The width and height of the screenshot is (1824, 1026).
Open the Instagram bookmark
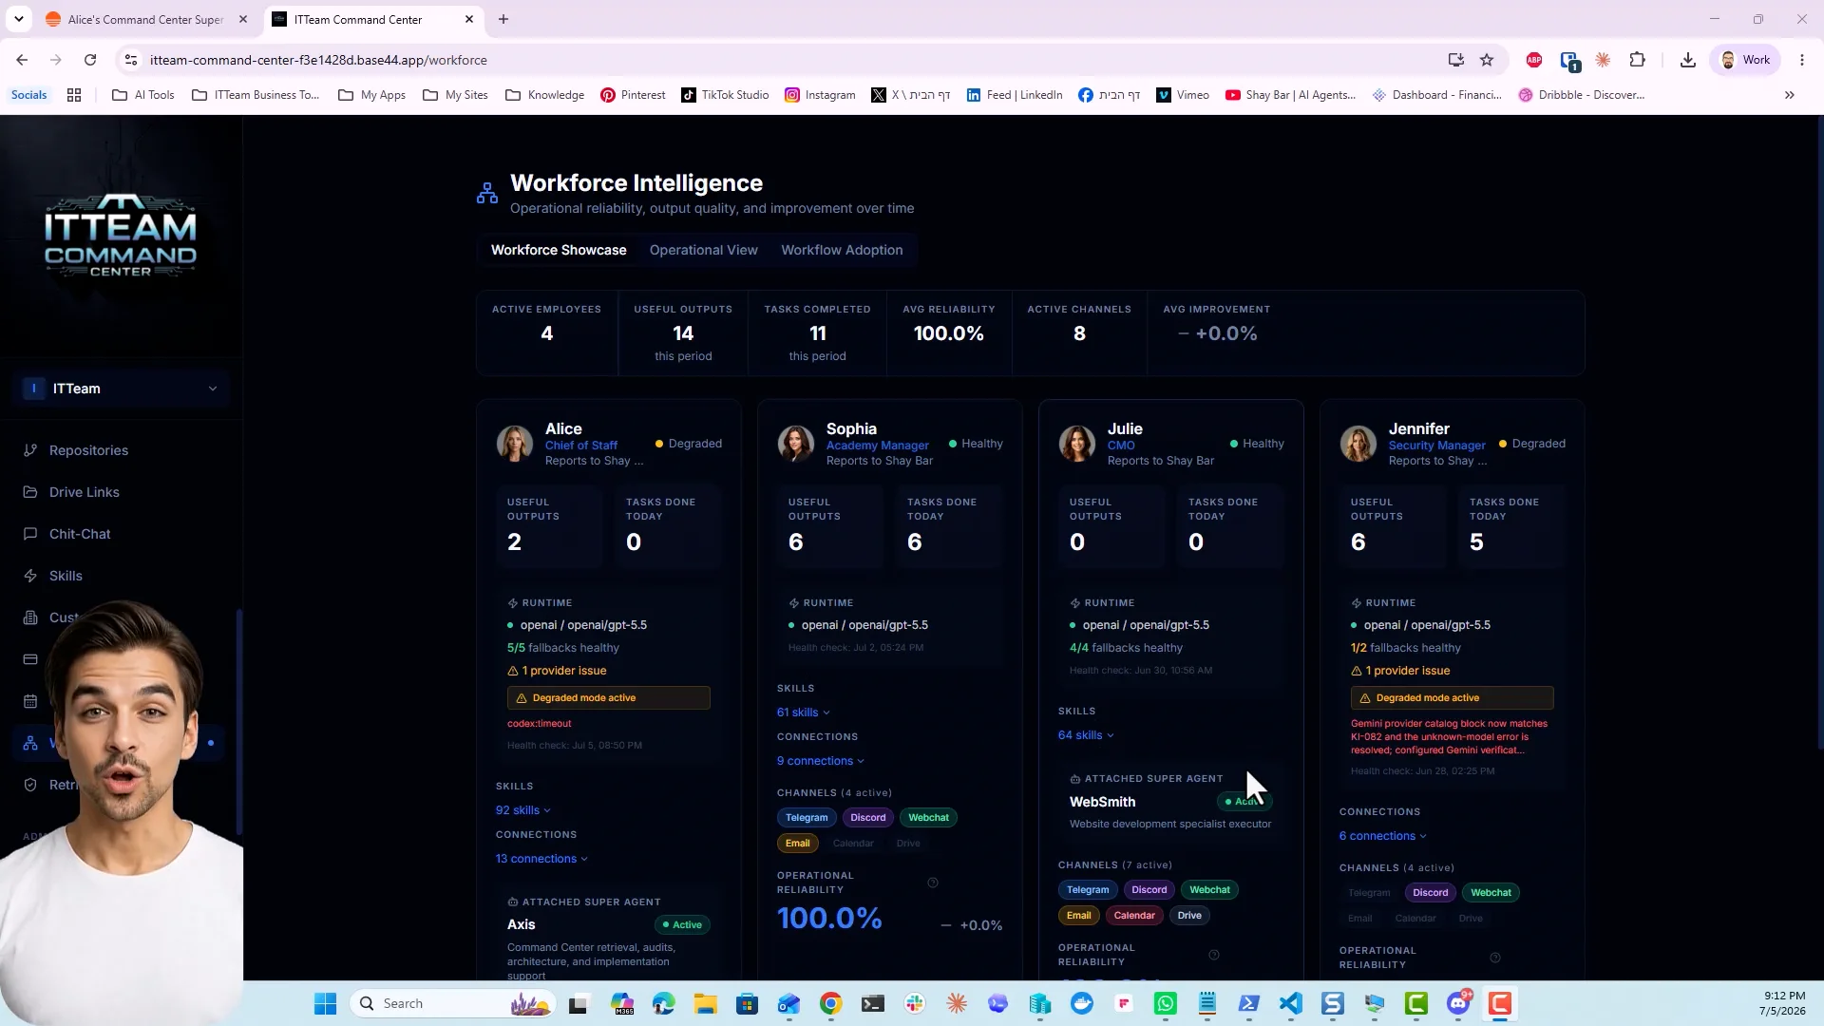820,95
